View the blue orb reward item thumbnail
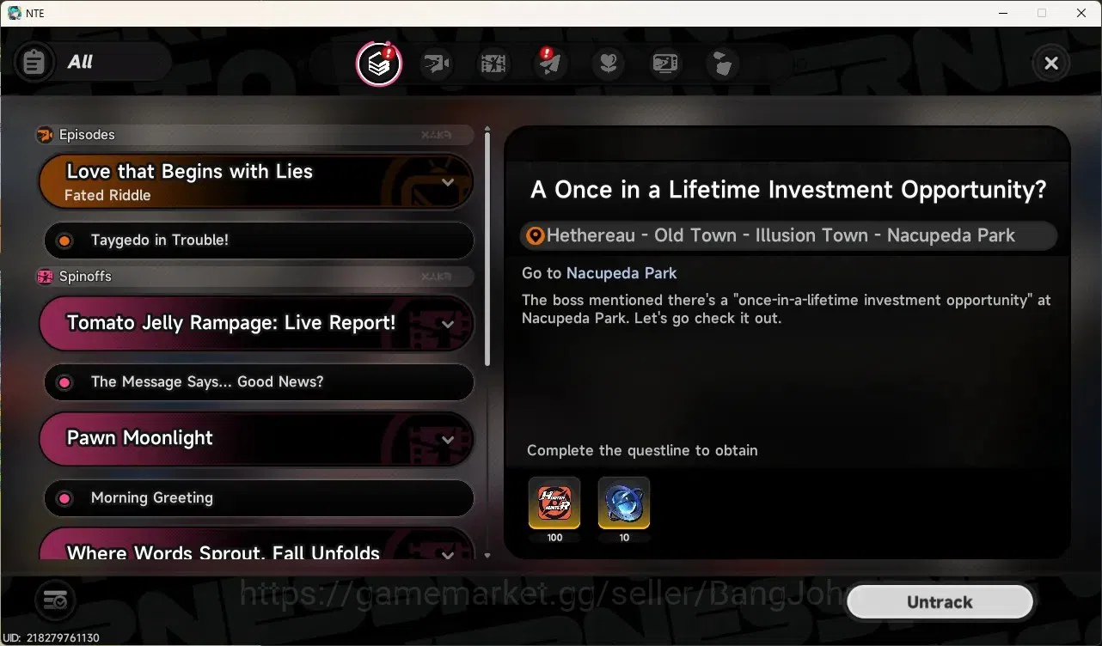 point(624,503)
